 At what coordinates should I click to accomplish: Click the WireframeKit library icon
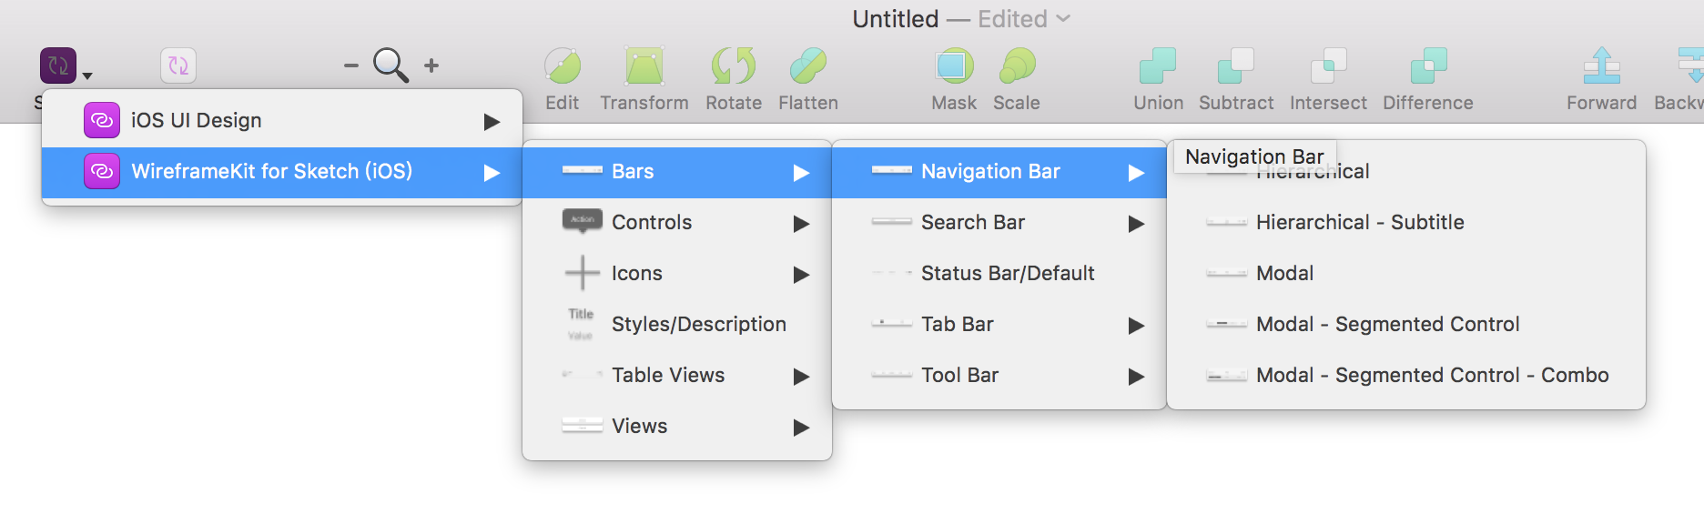(102, 171)
